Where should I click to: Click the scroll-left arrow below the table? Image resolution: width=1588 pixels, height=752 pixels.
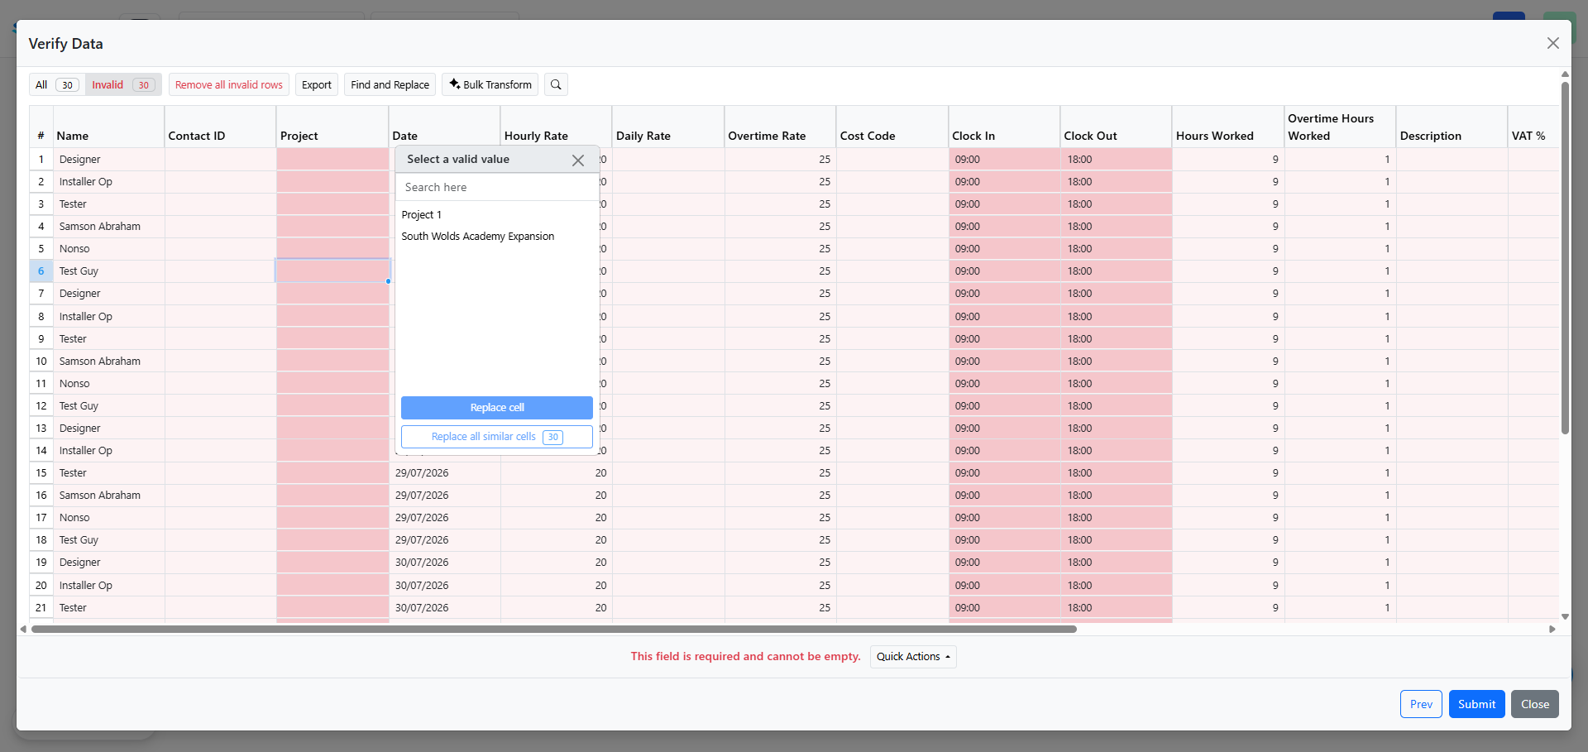(23, 629)
